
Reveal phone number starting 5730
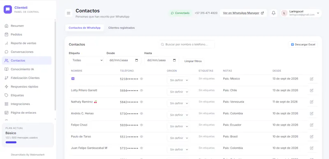[141, 113]
